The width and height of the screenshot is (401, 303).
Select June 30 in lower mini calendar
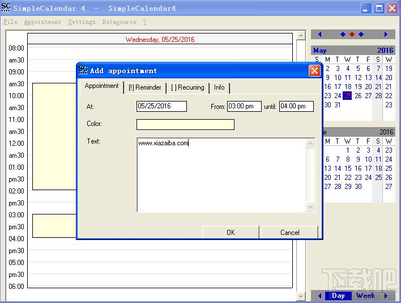coord(358,187)
